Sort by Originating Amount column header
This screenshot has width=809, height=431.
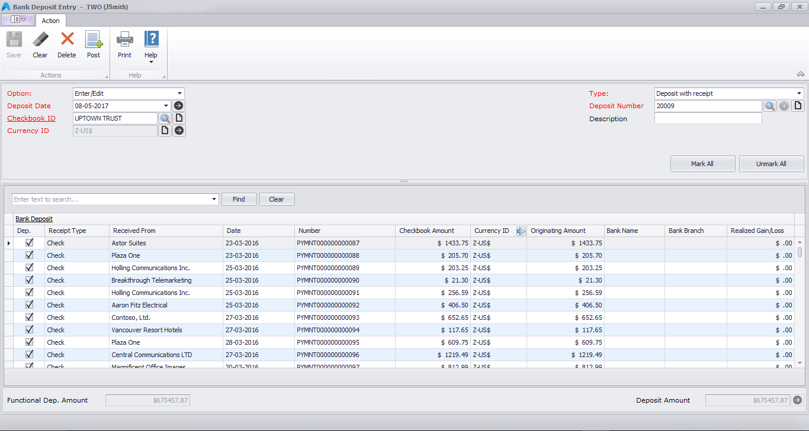[565, 231]
